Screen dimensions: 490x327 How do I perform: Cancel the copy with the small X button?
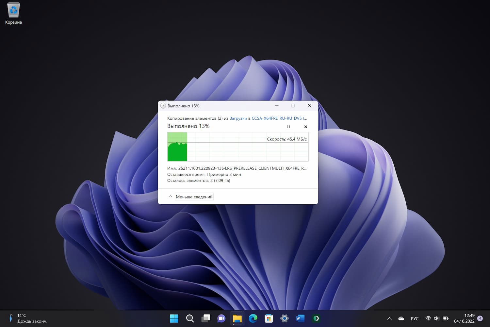point(306,127)
